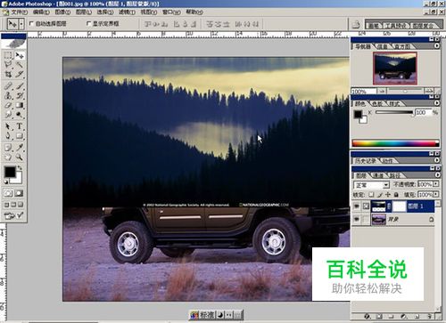
Task: Select the Hand tool
Action: [8, 157]
